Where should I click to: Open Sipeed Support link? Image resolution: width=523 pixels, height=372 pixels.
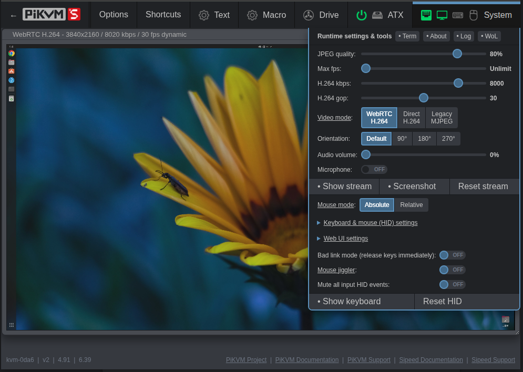coord(494,360)
